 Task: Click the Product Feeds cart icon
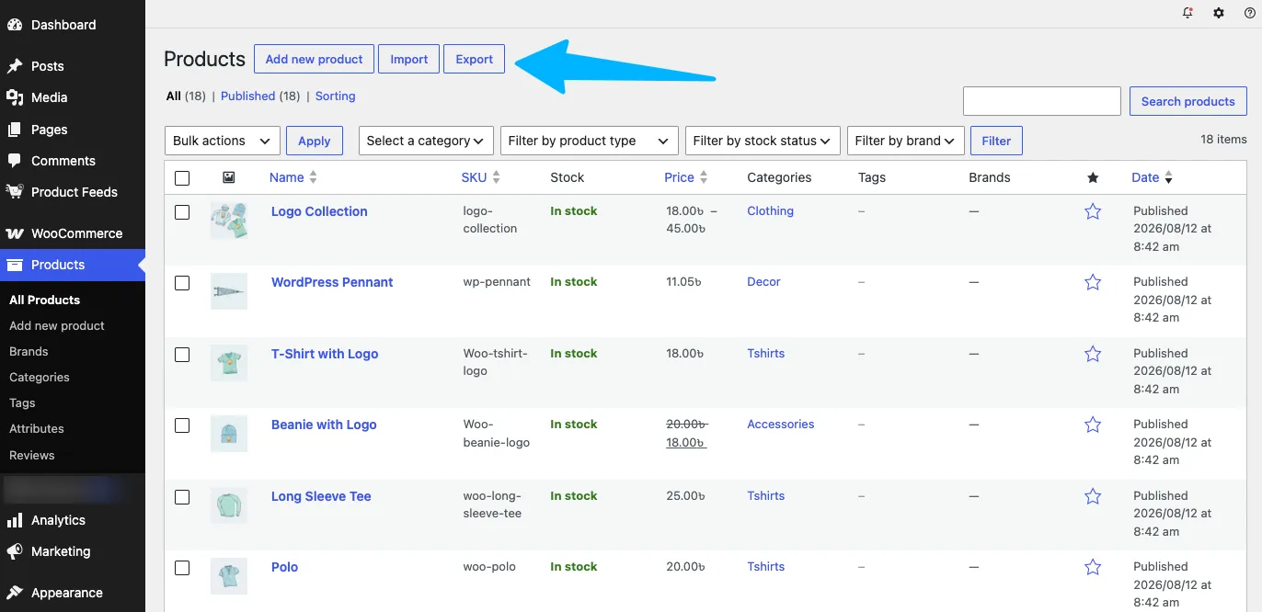click(x=15, y=192)
